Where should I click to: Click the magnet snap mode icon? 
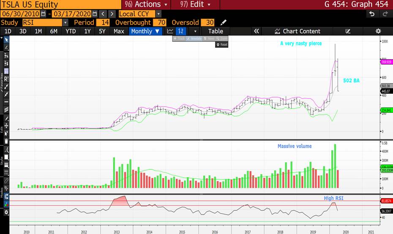pyautogui.click(x=6, y=196)
